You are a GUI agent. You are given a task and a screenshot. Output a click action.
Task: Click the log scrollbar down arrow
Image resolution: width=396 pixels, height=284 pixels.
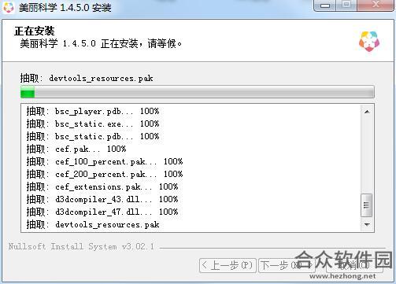click(367, 224)
